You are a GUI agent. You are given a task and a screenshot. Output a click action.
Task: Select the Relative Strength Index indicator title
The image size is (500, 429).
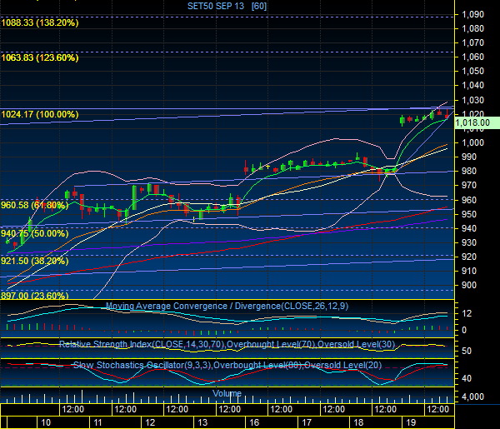click(227, 344)
